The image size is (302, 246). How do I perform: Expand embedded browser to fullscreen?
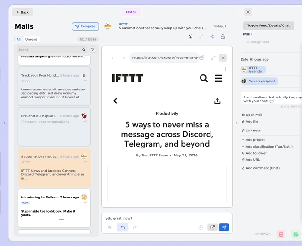pos(213,58)
